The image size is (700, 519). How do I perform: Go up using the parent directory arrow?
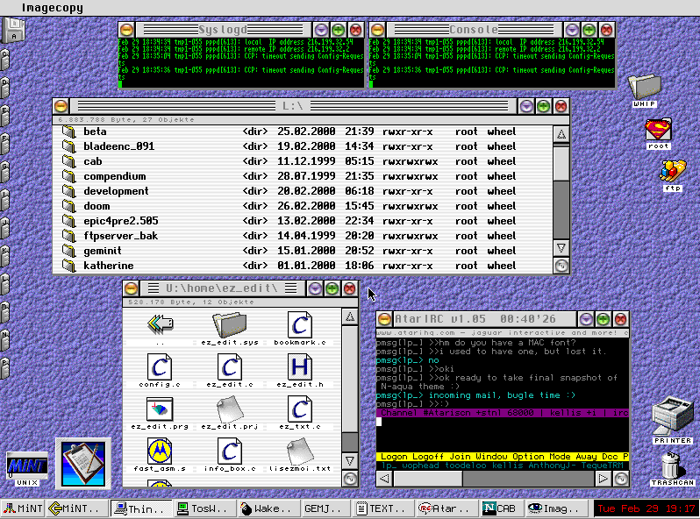[x=160, y=324]
